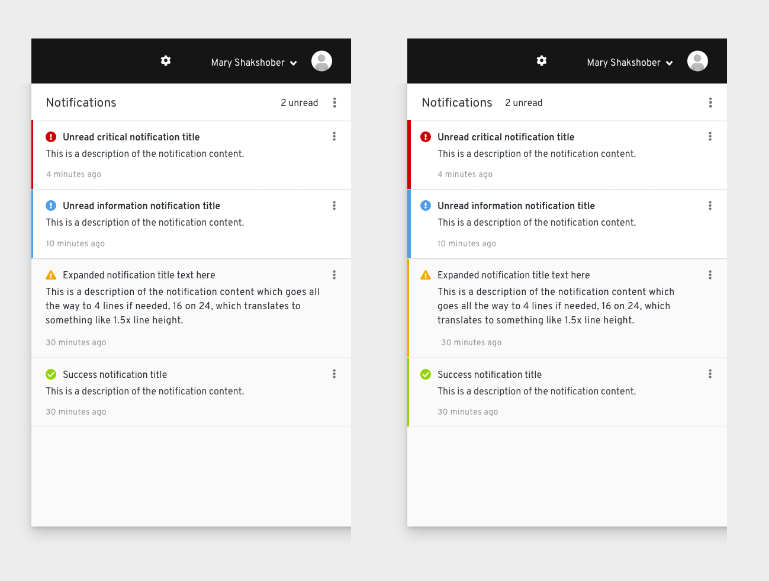Open 'Expanded notification title text here' in right panel

pos(514,275)
